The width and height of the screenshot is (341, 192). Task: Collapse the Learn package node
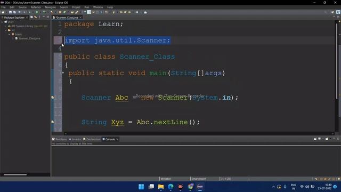10,34
